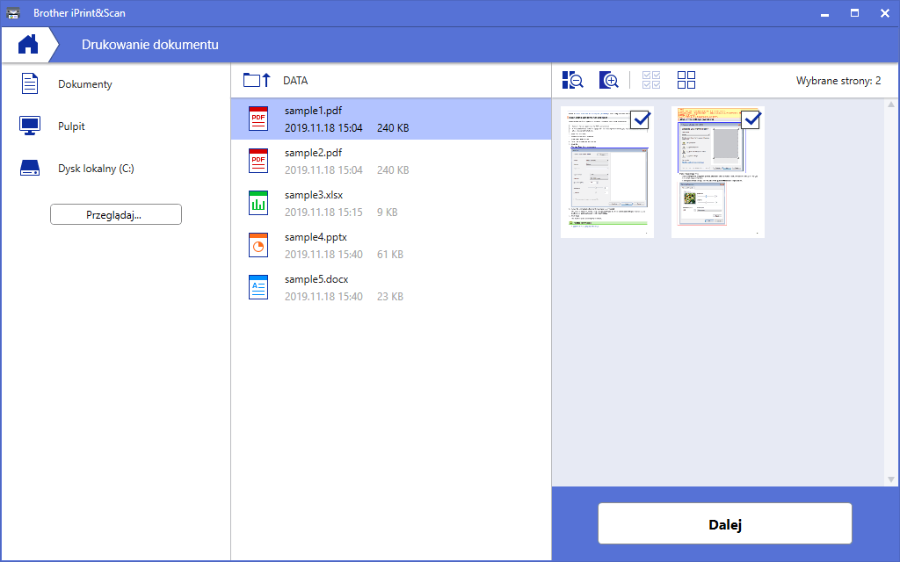The height and width of the screenshot is (562, 900).
Task: Click the Drukowanie dokumentu breadcrumb title
Action: point(149,45)
